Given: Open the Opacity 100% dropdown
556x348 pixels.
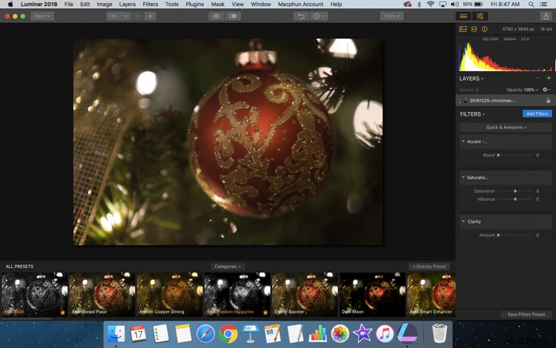Looking at the screenshot, I should [523, 90].
